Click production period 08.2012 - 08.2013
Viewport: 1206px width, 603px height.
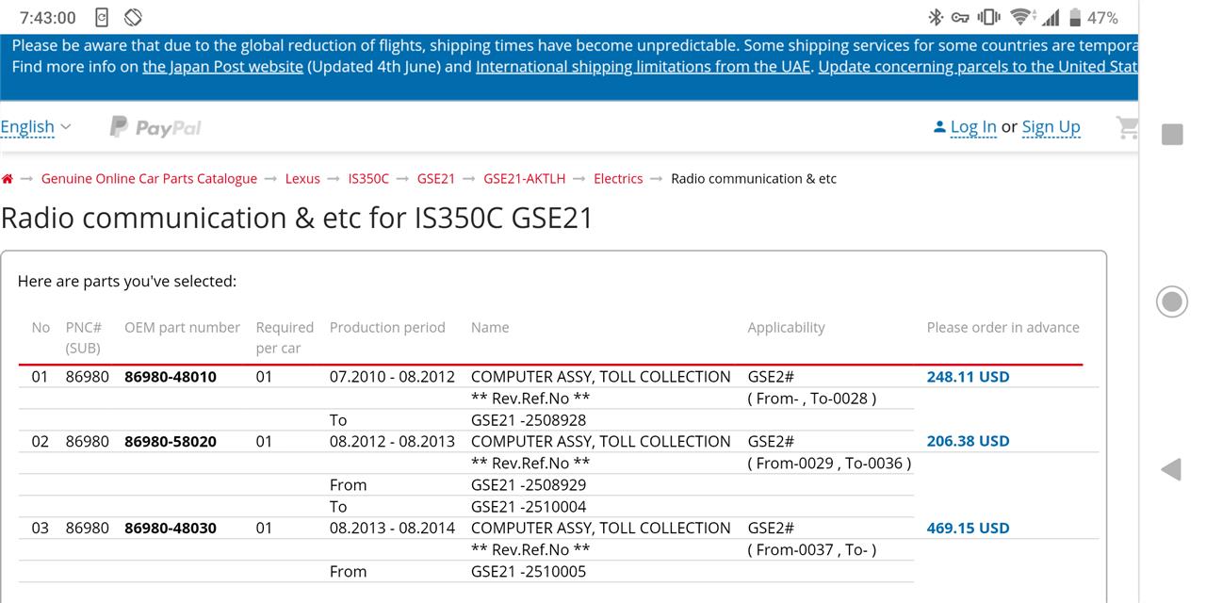(392, 441)
